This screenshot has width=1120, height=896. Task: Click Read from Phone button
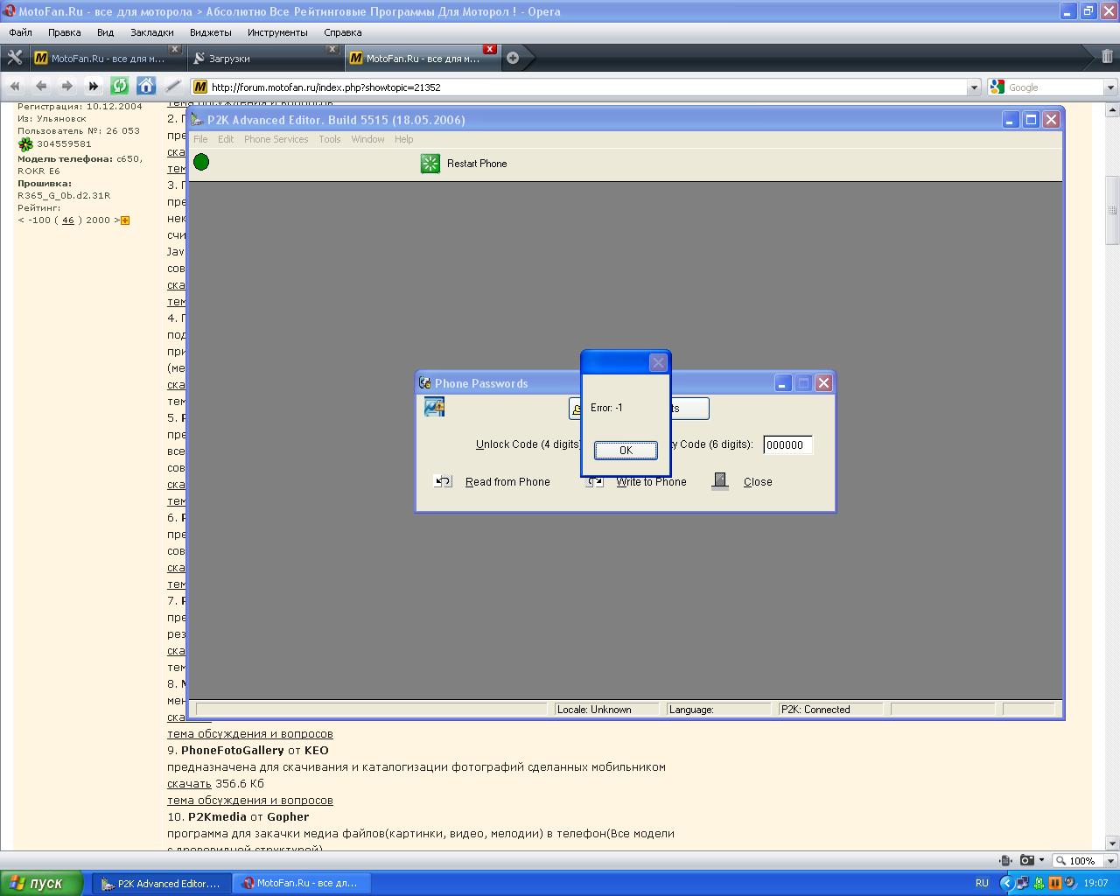point(493,481)
